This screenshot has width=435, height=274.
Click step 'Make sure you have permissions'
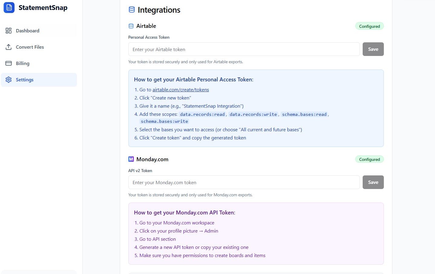pos(202,256)
